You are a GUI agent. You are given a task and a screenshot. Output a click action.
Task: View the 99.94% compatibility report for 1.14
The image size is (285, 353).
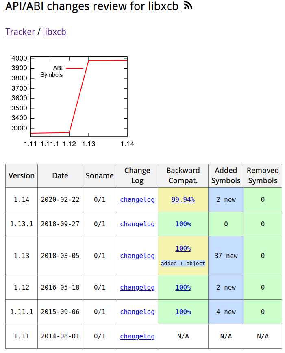click(x=183, y=200)
